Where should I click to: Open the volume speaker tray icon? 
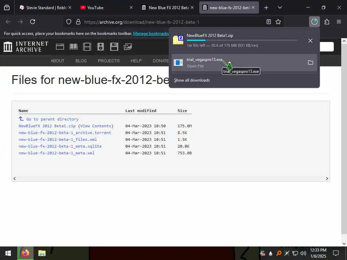303,253
